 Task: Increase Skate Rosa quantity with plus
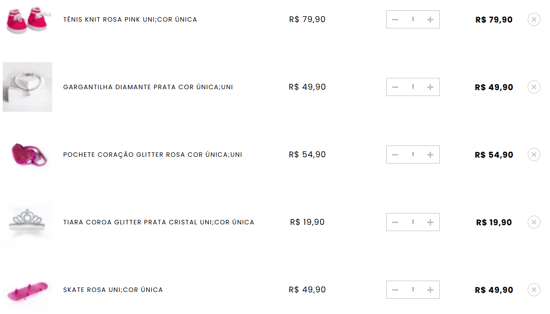point(430,290)
